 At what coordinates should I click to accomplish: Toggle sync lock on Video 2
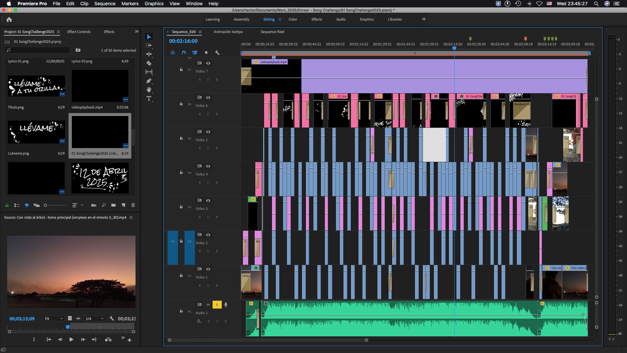[x=199, y=235]
